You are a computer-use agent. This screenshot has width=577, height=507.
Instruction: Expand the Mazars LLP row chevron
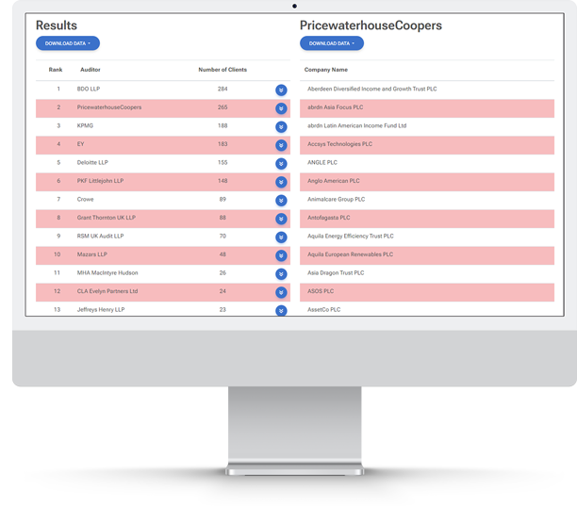pos(281,255)
